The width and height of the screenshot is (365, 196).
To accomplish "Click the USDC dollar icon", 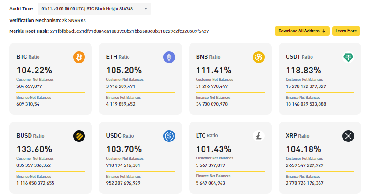I will (169, 136).
